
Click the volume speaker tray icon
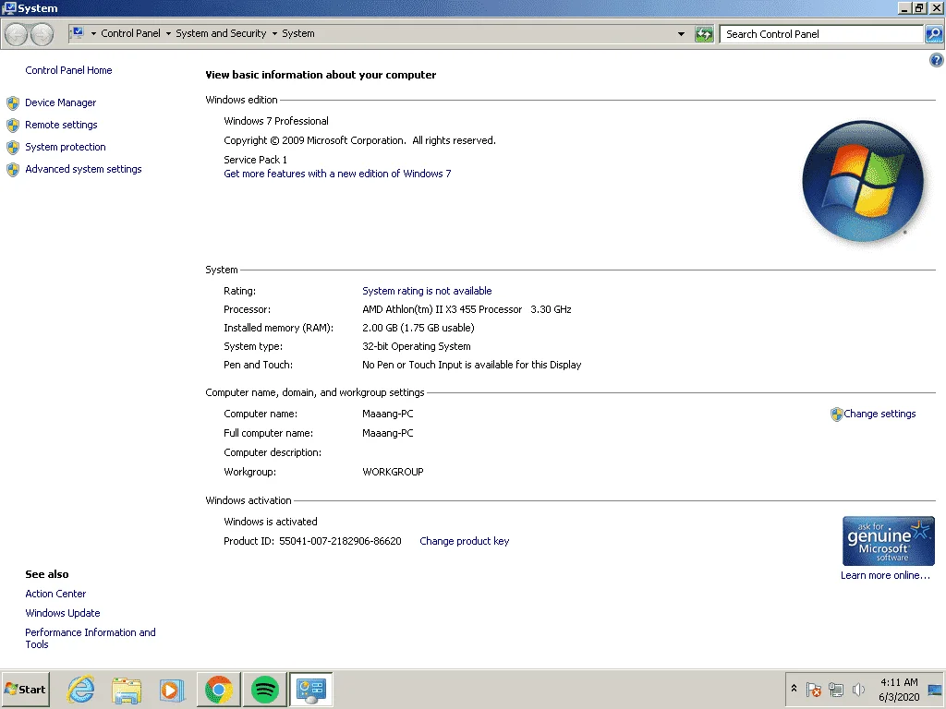[x=858, y=689]
